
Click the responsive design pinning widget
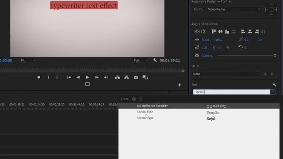click(271, 9)
